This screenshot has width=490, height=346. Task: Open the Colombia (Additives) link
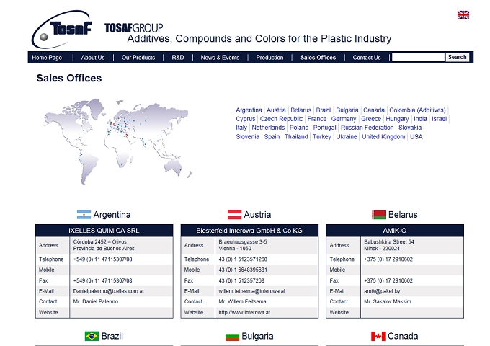pos(417,110)
